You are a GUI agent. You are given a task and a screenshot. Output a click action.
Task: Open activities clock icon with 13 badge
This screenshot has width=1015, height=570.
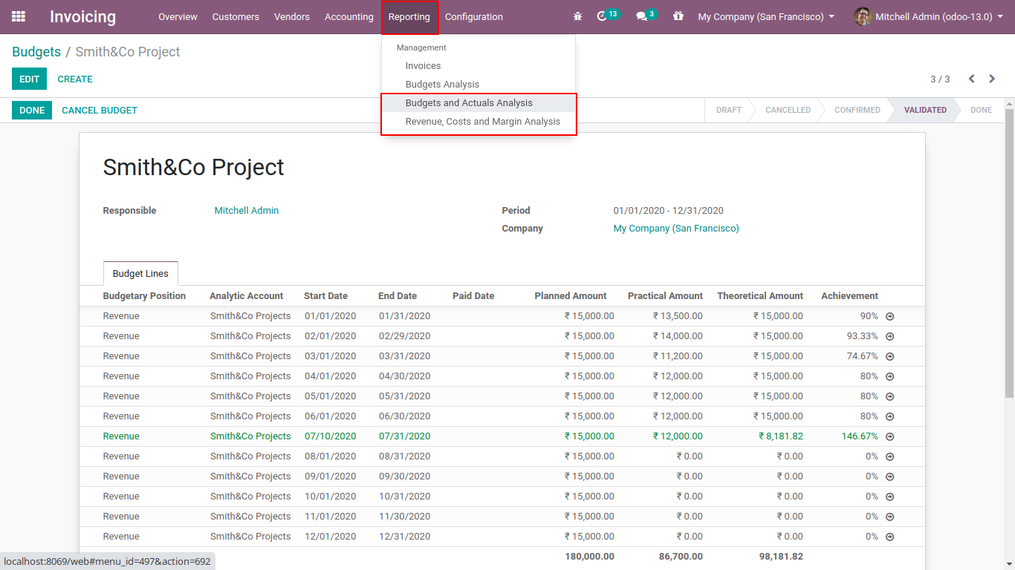(x=603, y=16)
